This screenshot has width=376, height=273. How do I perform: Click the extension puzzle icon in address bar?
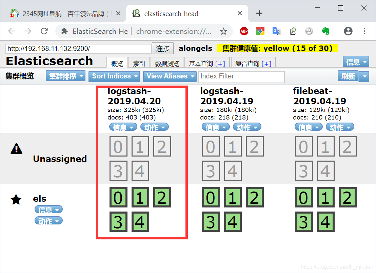pos(64,31)
